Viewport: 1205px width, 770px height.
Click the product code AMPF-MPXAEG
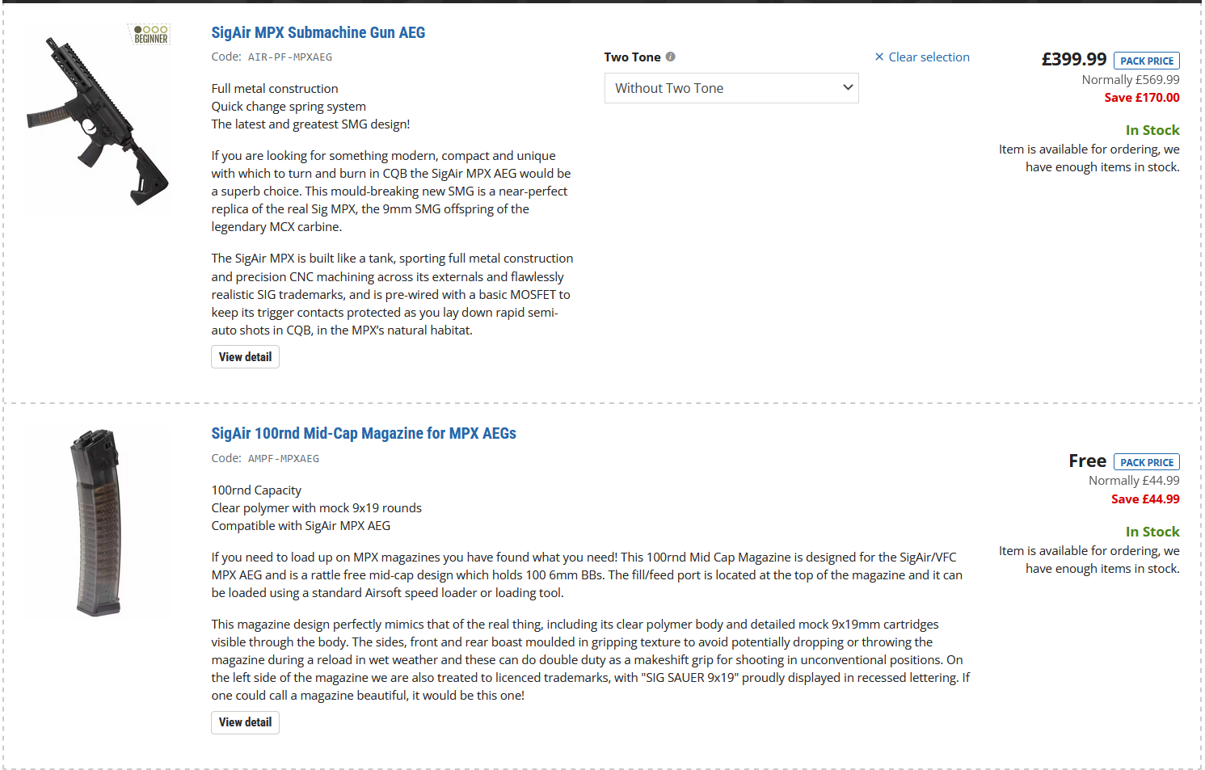click(x=283, y=459)
